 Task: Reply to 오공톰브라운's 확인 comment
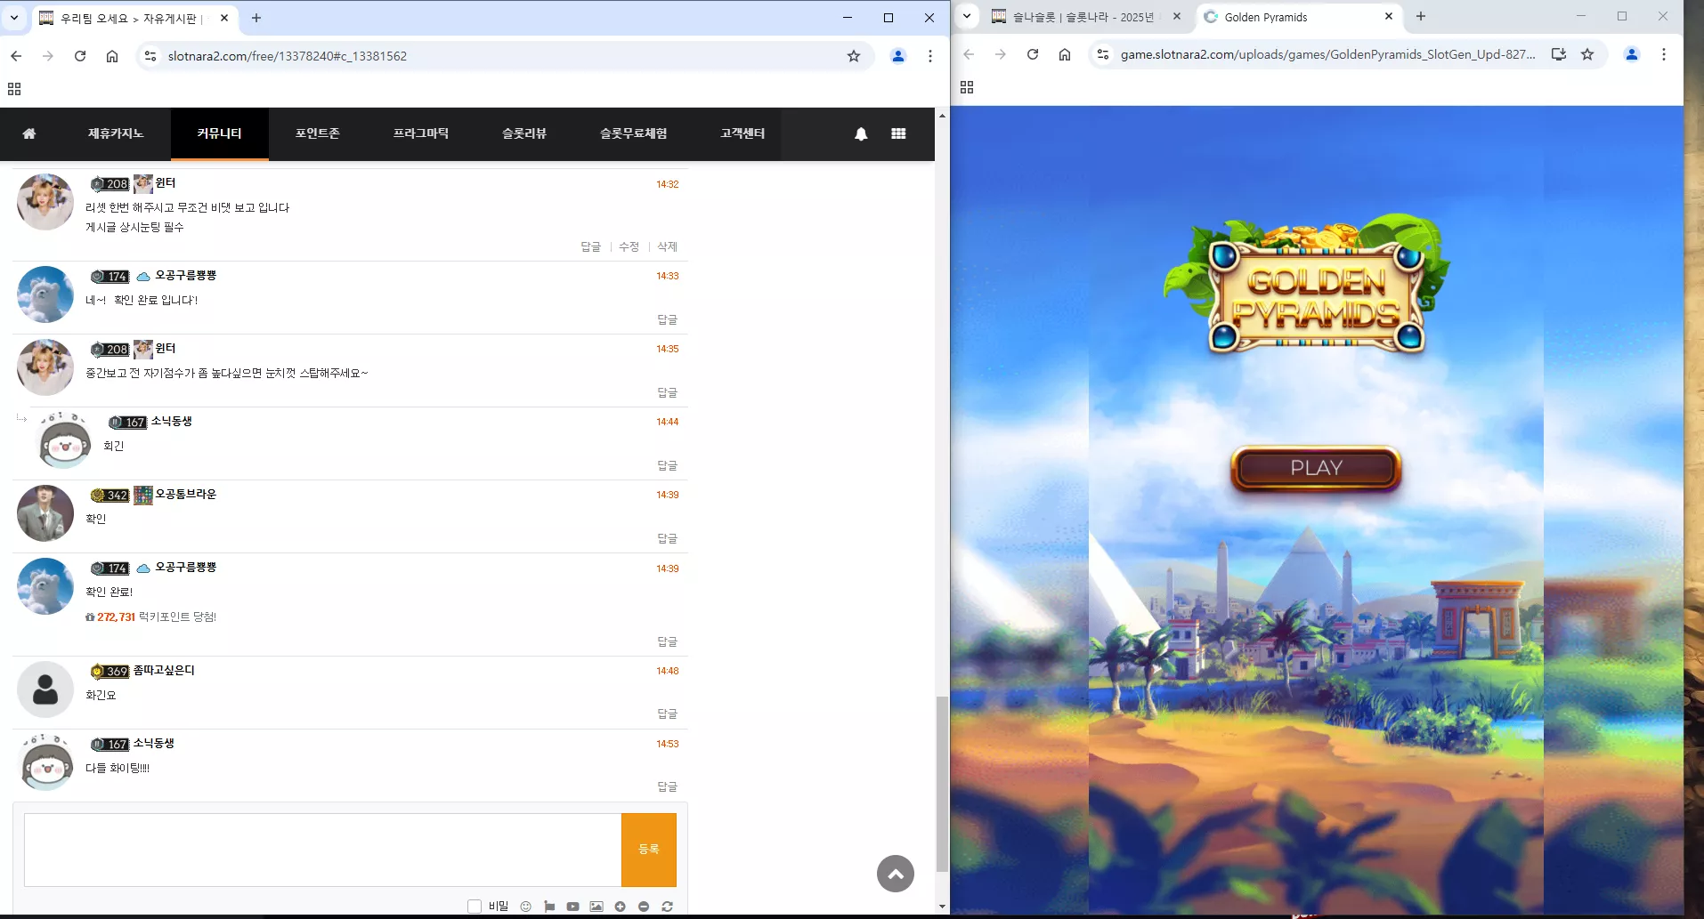pyautogui.click(x=668, y=538)
